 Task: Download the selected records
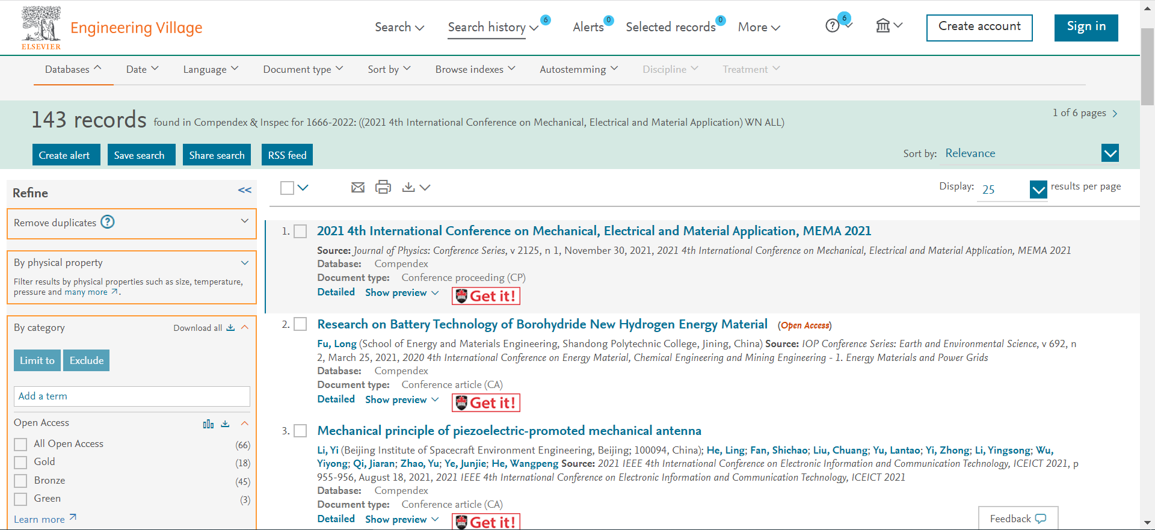click(408, 187)
